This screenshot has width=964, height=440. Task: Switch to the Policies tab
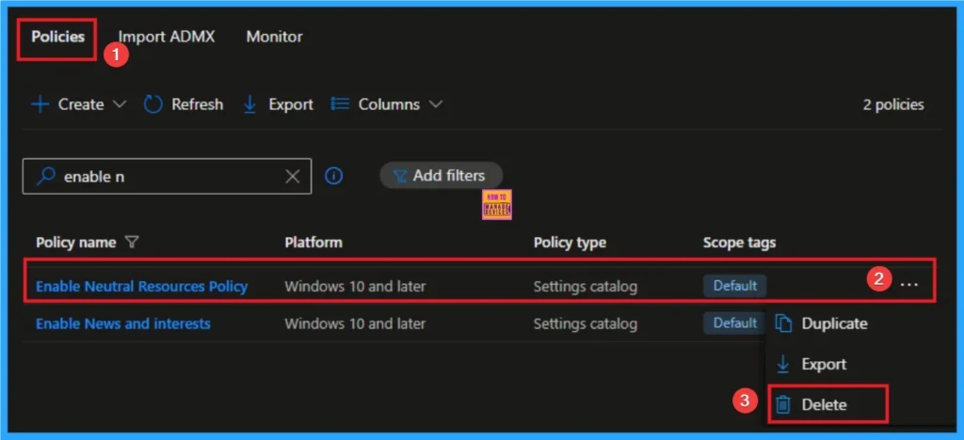pos(58,37)
